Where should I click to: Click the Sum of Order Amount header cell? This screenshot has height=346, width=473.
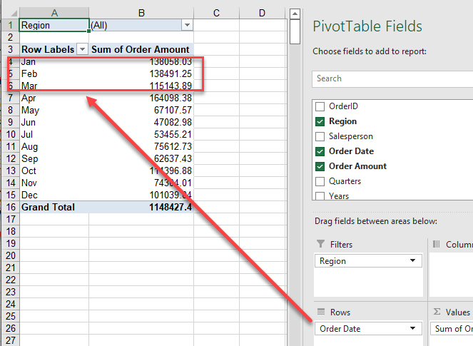141,49
